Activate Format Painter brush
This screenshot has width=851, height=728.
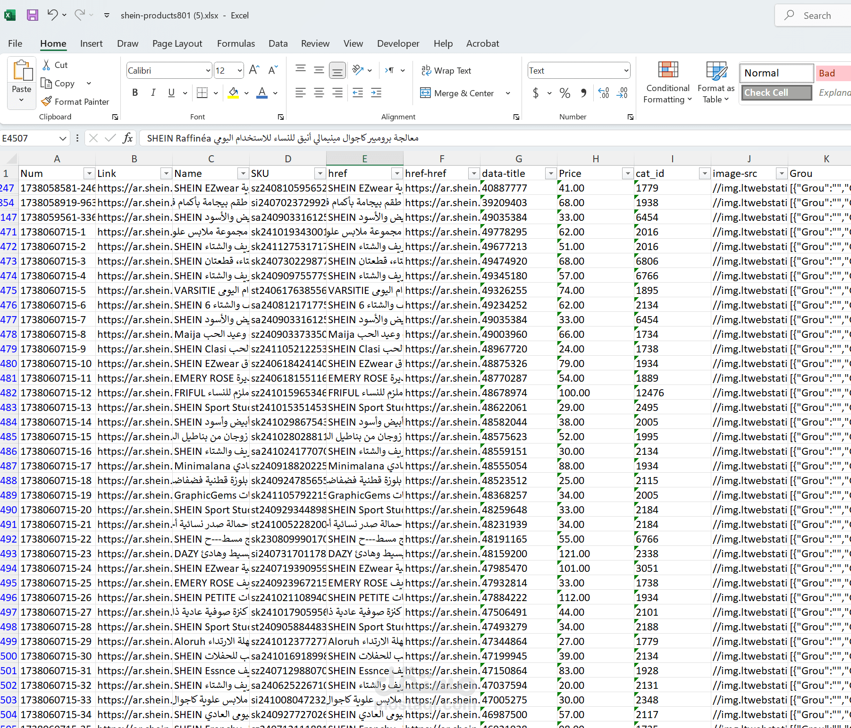click(x=46, y=101)
